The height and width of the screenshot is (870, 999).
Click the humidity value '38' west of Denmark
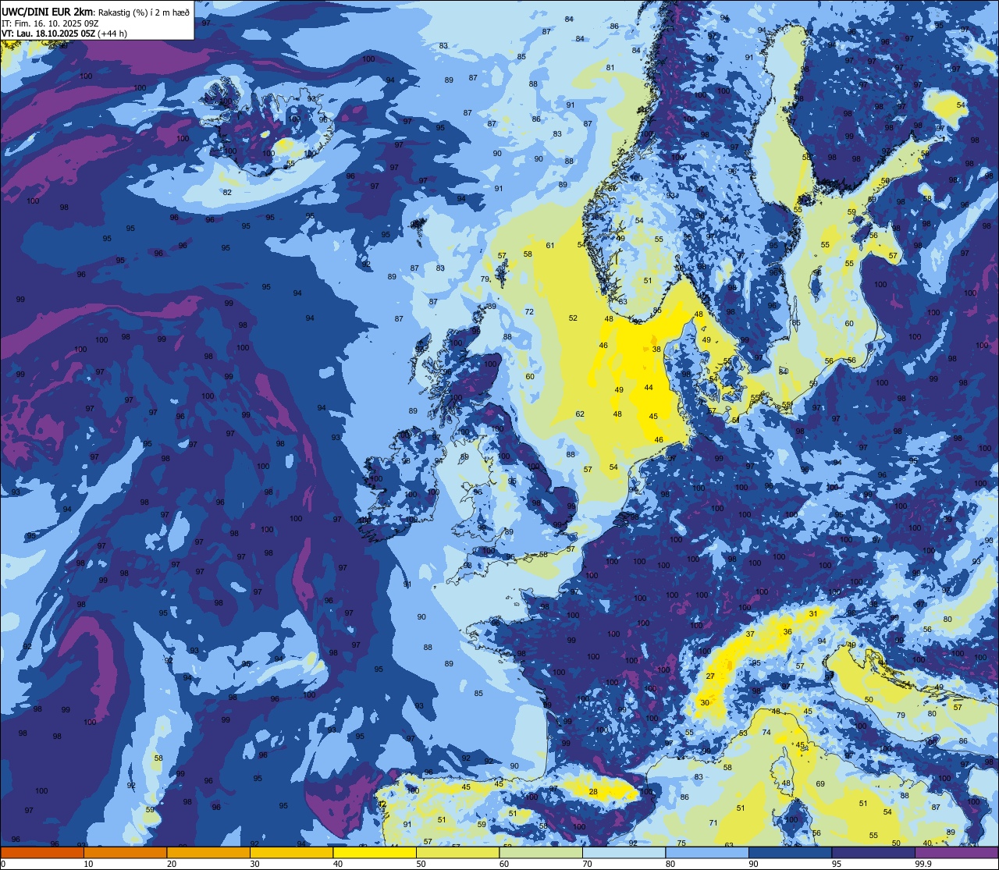(656, 350)
